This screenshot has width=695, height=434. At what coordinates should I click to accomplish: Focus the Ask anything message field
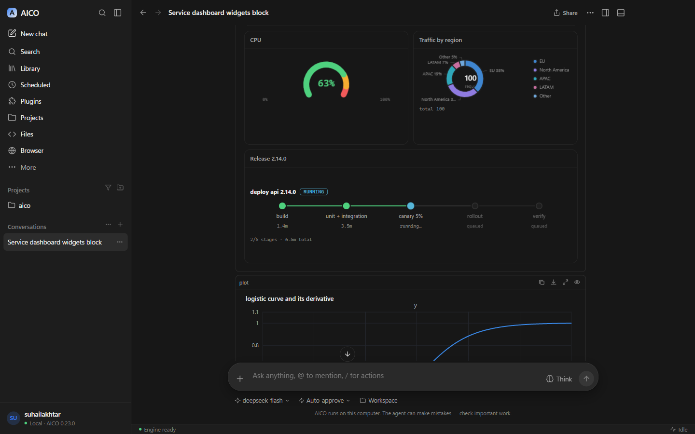396,376
